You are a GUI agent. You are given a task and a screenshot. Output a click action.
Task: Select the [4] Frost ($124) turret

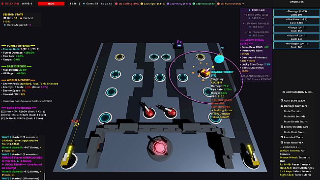click(204, 3)
